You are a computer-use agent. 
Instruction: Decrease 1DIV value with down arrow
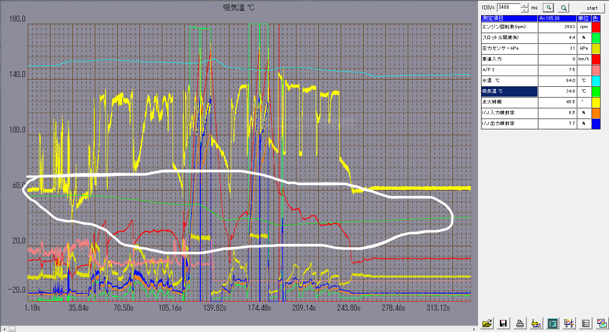[x=524, y=10]
